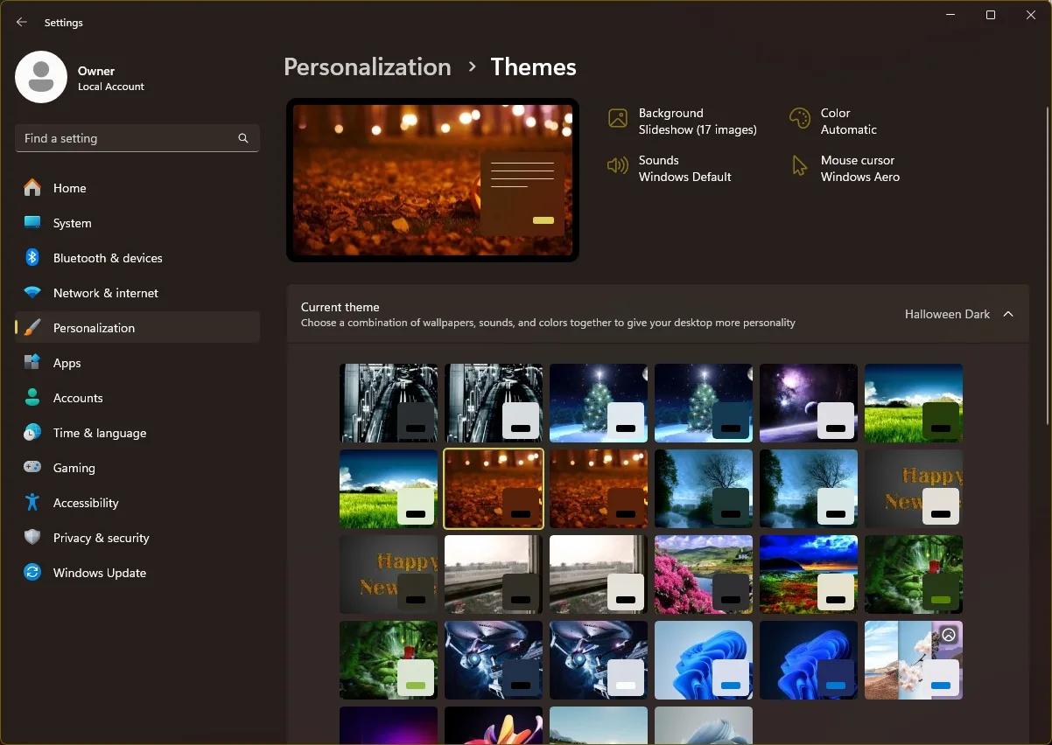Apply the bare tree lake theme, dark swatch
This screenshot has width=1052, height=745.
coord(704,489)
